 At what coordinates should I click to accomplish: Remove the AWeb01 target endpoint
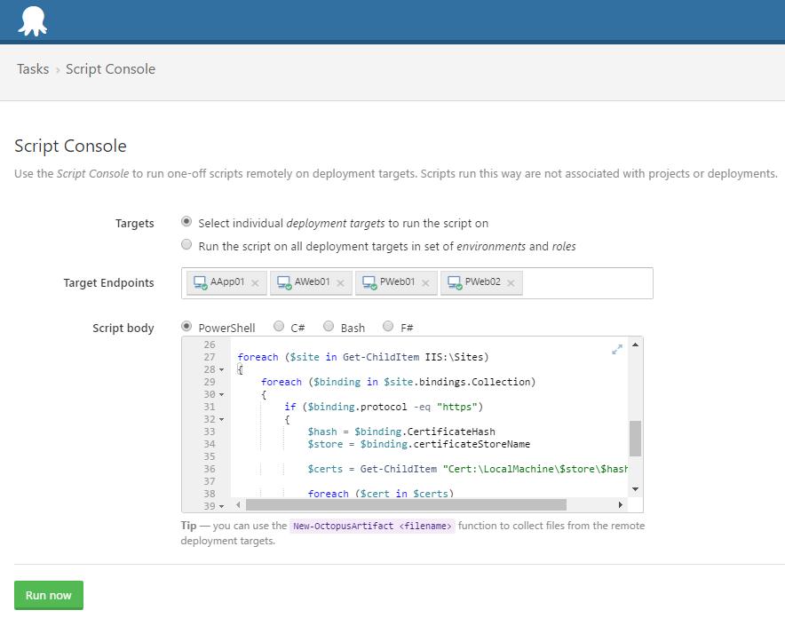tap(338, 282)
